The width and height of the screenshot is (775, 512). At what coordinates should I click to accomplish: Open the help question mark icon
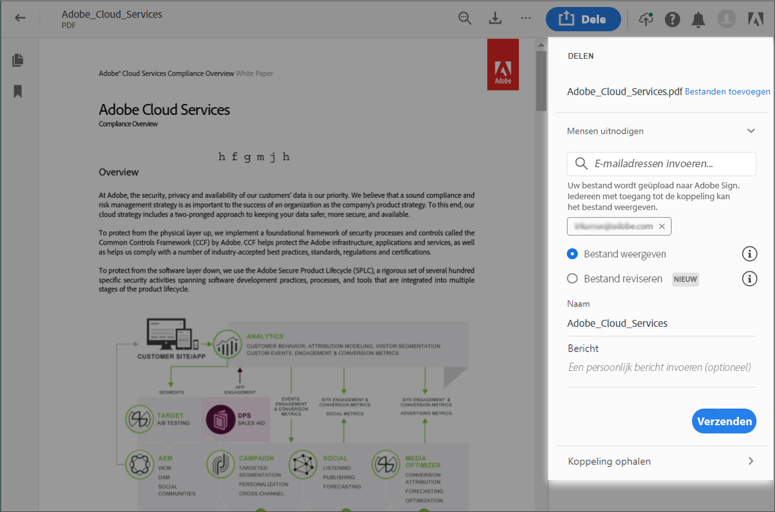[x=672, y=19]
